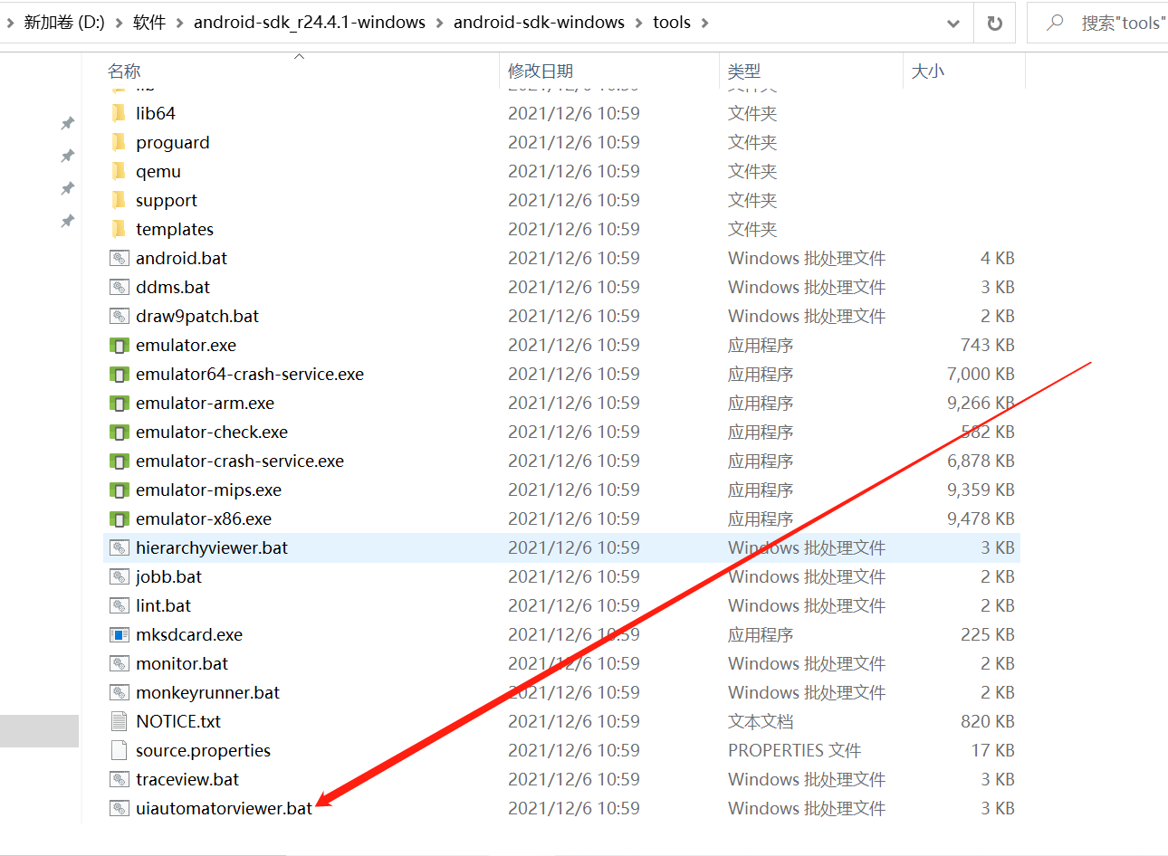Navigate to 软件 folder in breadcrumb

[149, 23]
